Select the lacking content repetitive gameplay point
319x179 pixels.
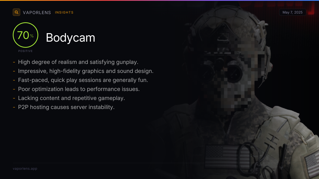click(x=72, y=98)
